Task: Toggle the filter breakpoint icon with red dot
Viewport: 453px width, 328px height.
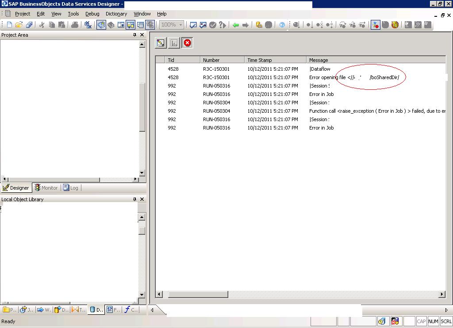Action: click(x=375, y=25)
